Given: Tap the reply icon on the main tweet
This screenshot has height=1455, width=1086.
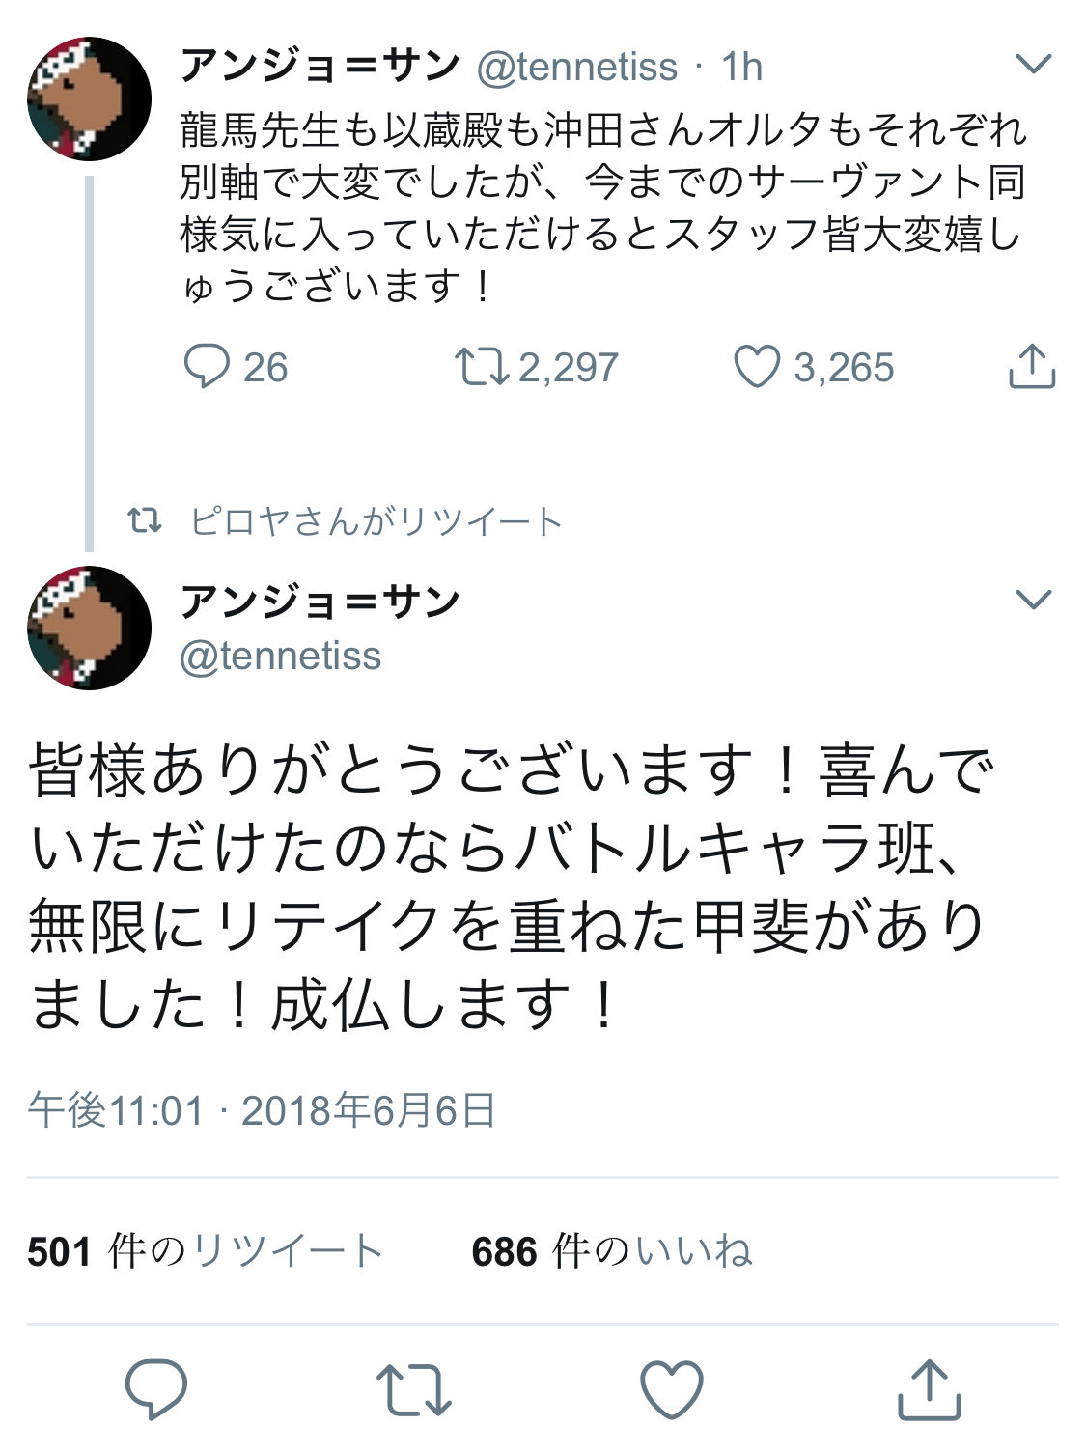Looking at the screenshot, I should (155, 1389).
